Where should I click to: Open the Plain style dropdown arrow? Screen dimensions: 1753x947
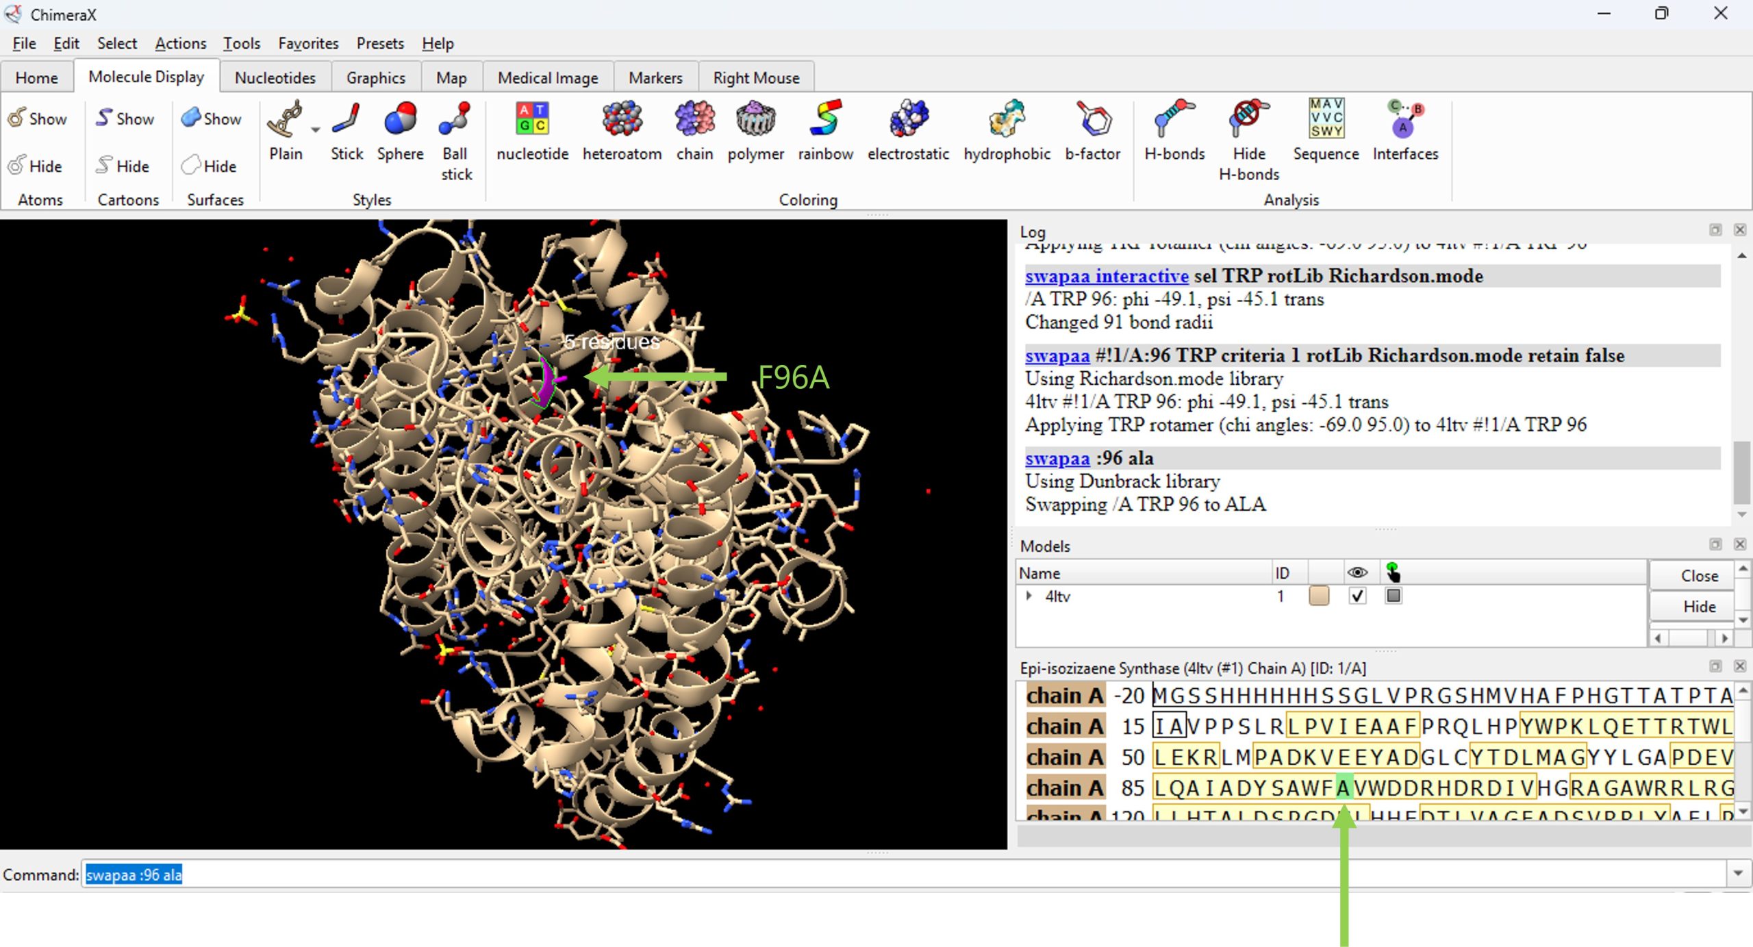click(316, 129)
